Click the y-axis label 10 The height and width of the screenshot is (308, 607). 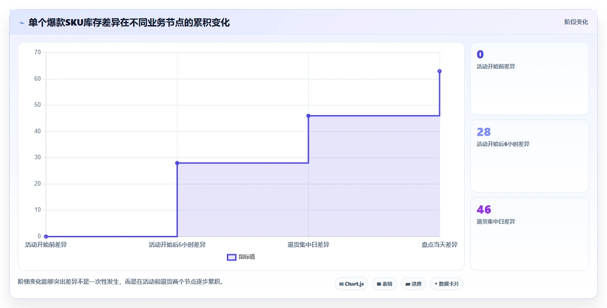(38, 210)
